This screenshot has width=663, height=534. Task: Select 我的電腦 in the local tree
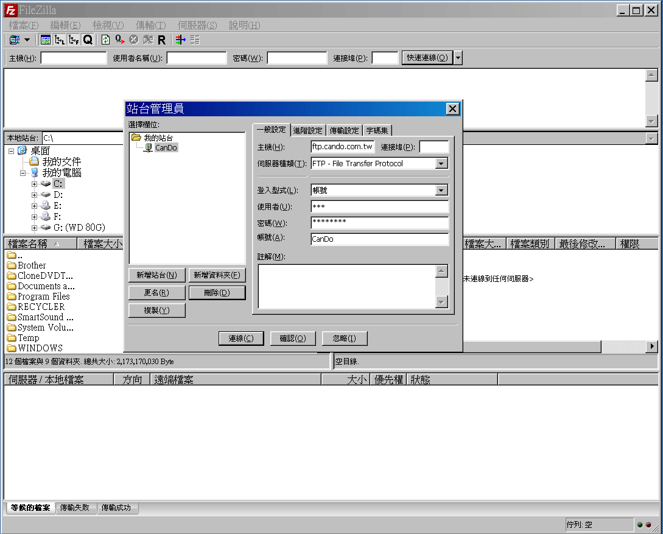61,172
